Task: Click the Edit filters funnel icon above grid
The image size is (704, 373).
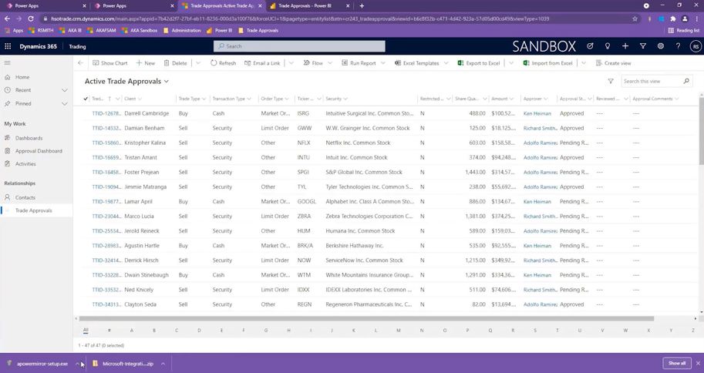Action: coord(611,81)
